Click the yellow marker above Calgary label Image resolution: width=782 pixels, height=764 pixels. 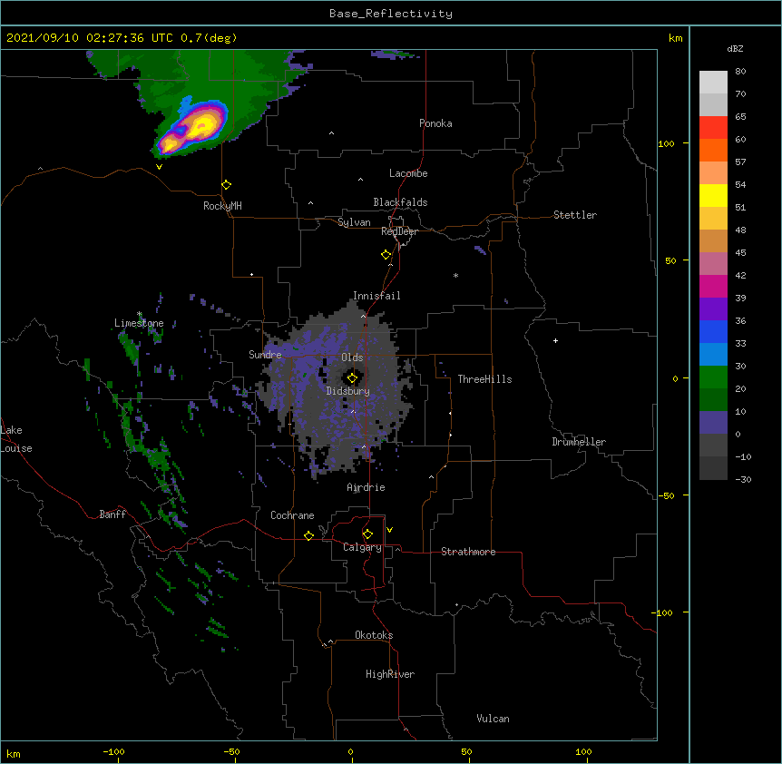pyautogui.click(x=367, y=534)
